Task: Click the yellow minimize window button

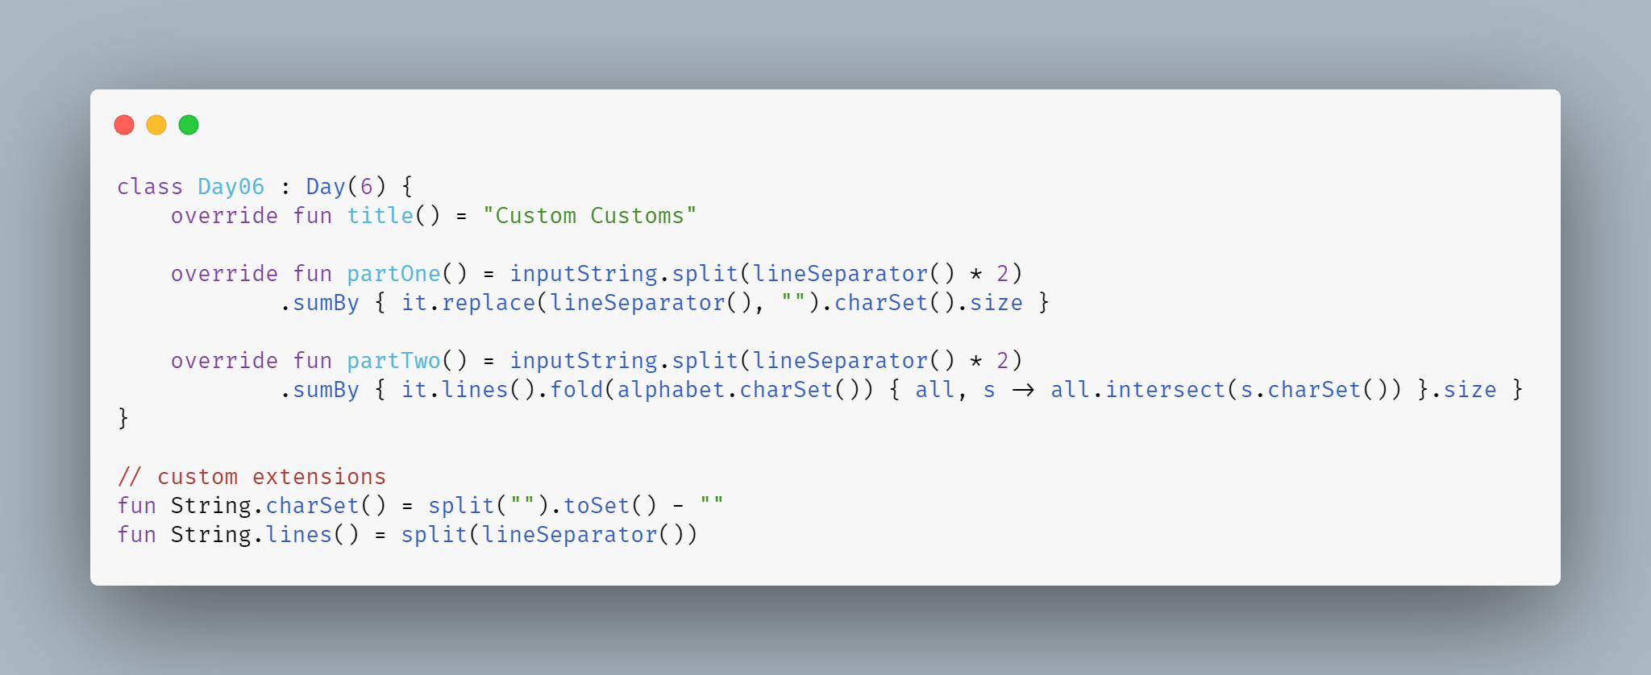Action: tap(156, 125)
